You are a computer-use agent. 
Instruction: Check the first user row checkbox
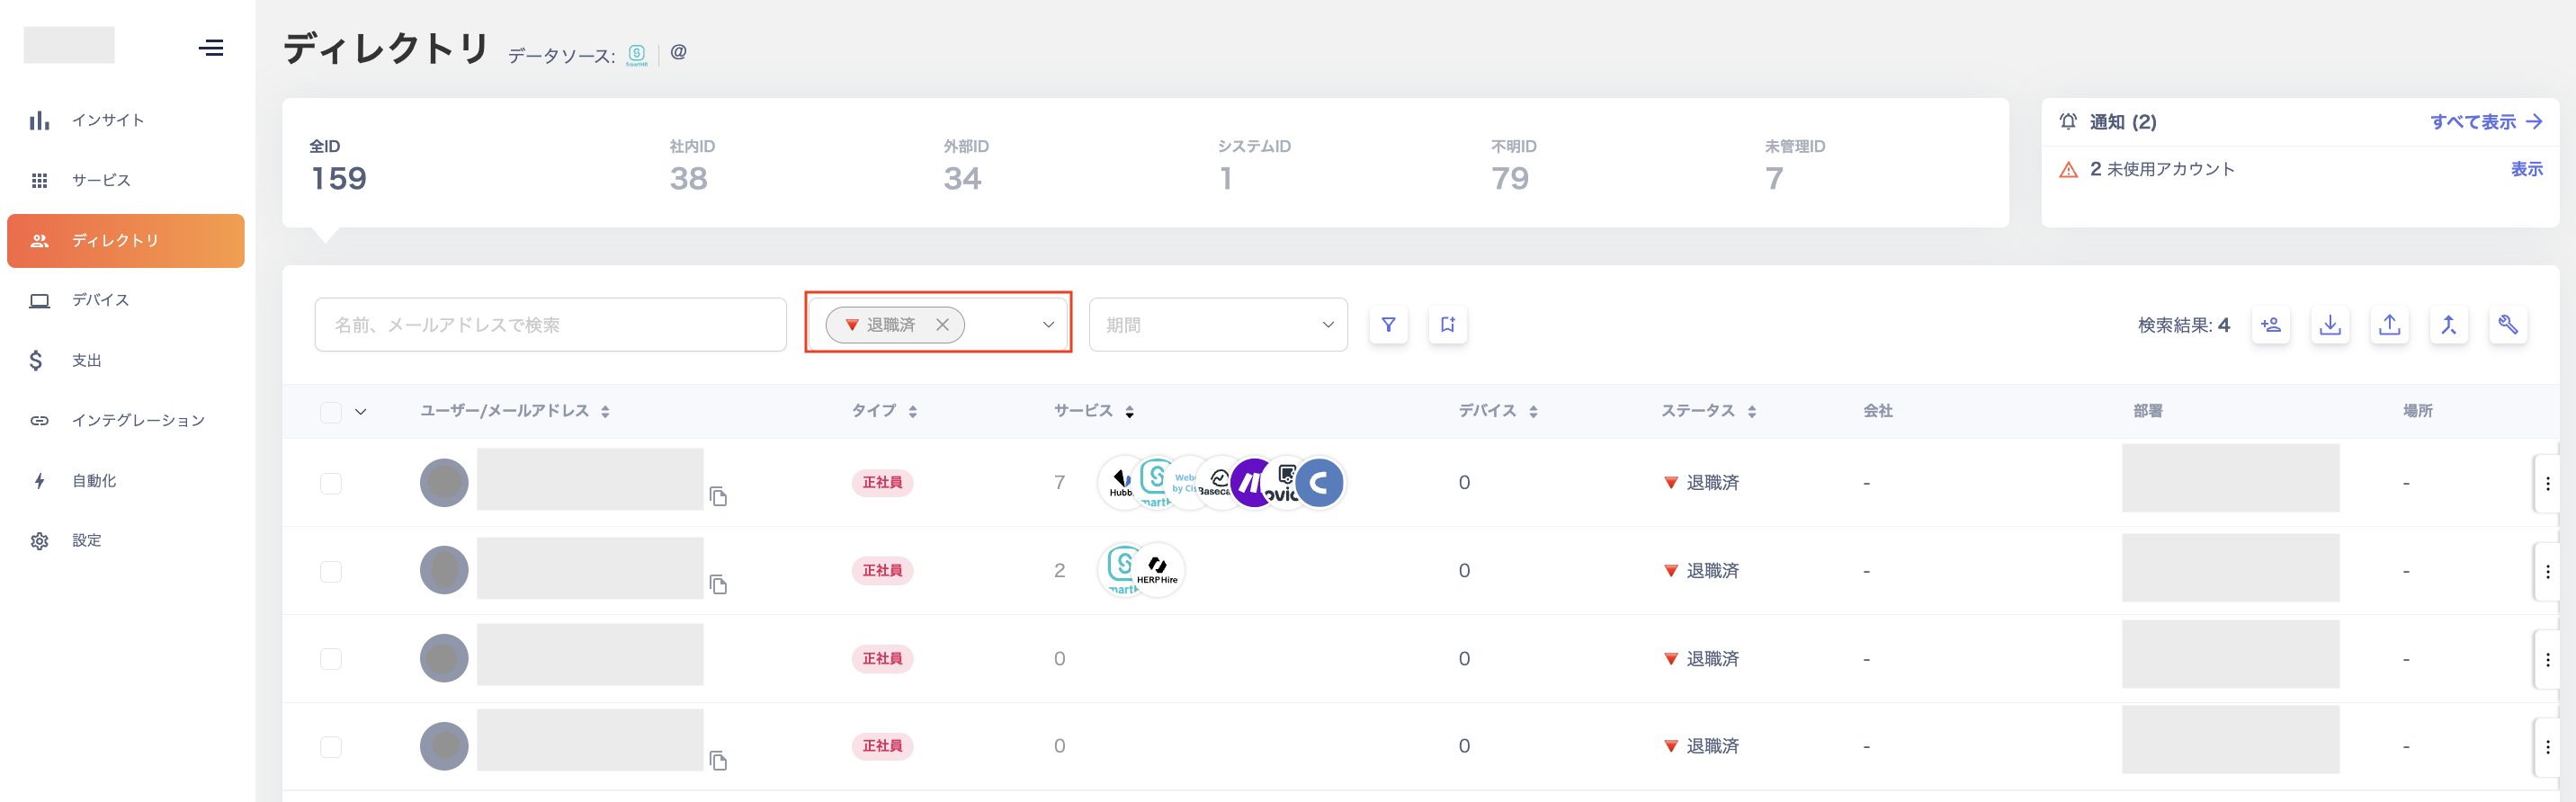[x=331, y=484]
